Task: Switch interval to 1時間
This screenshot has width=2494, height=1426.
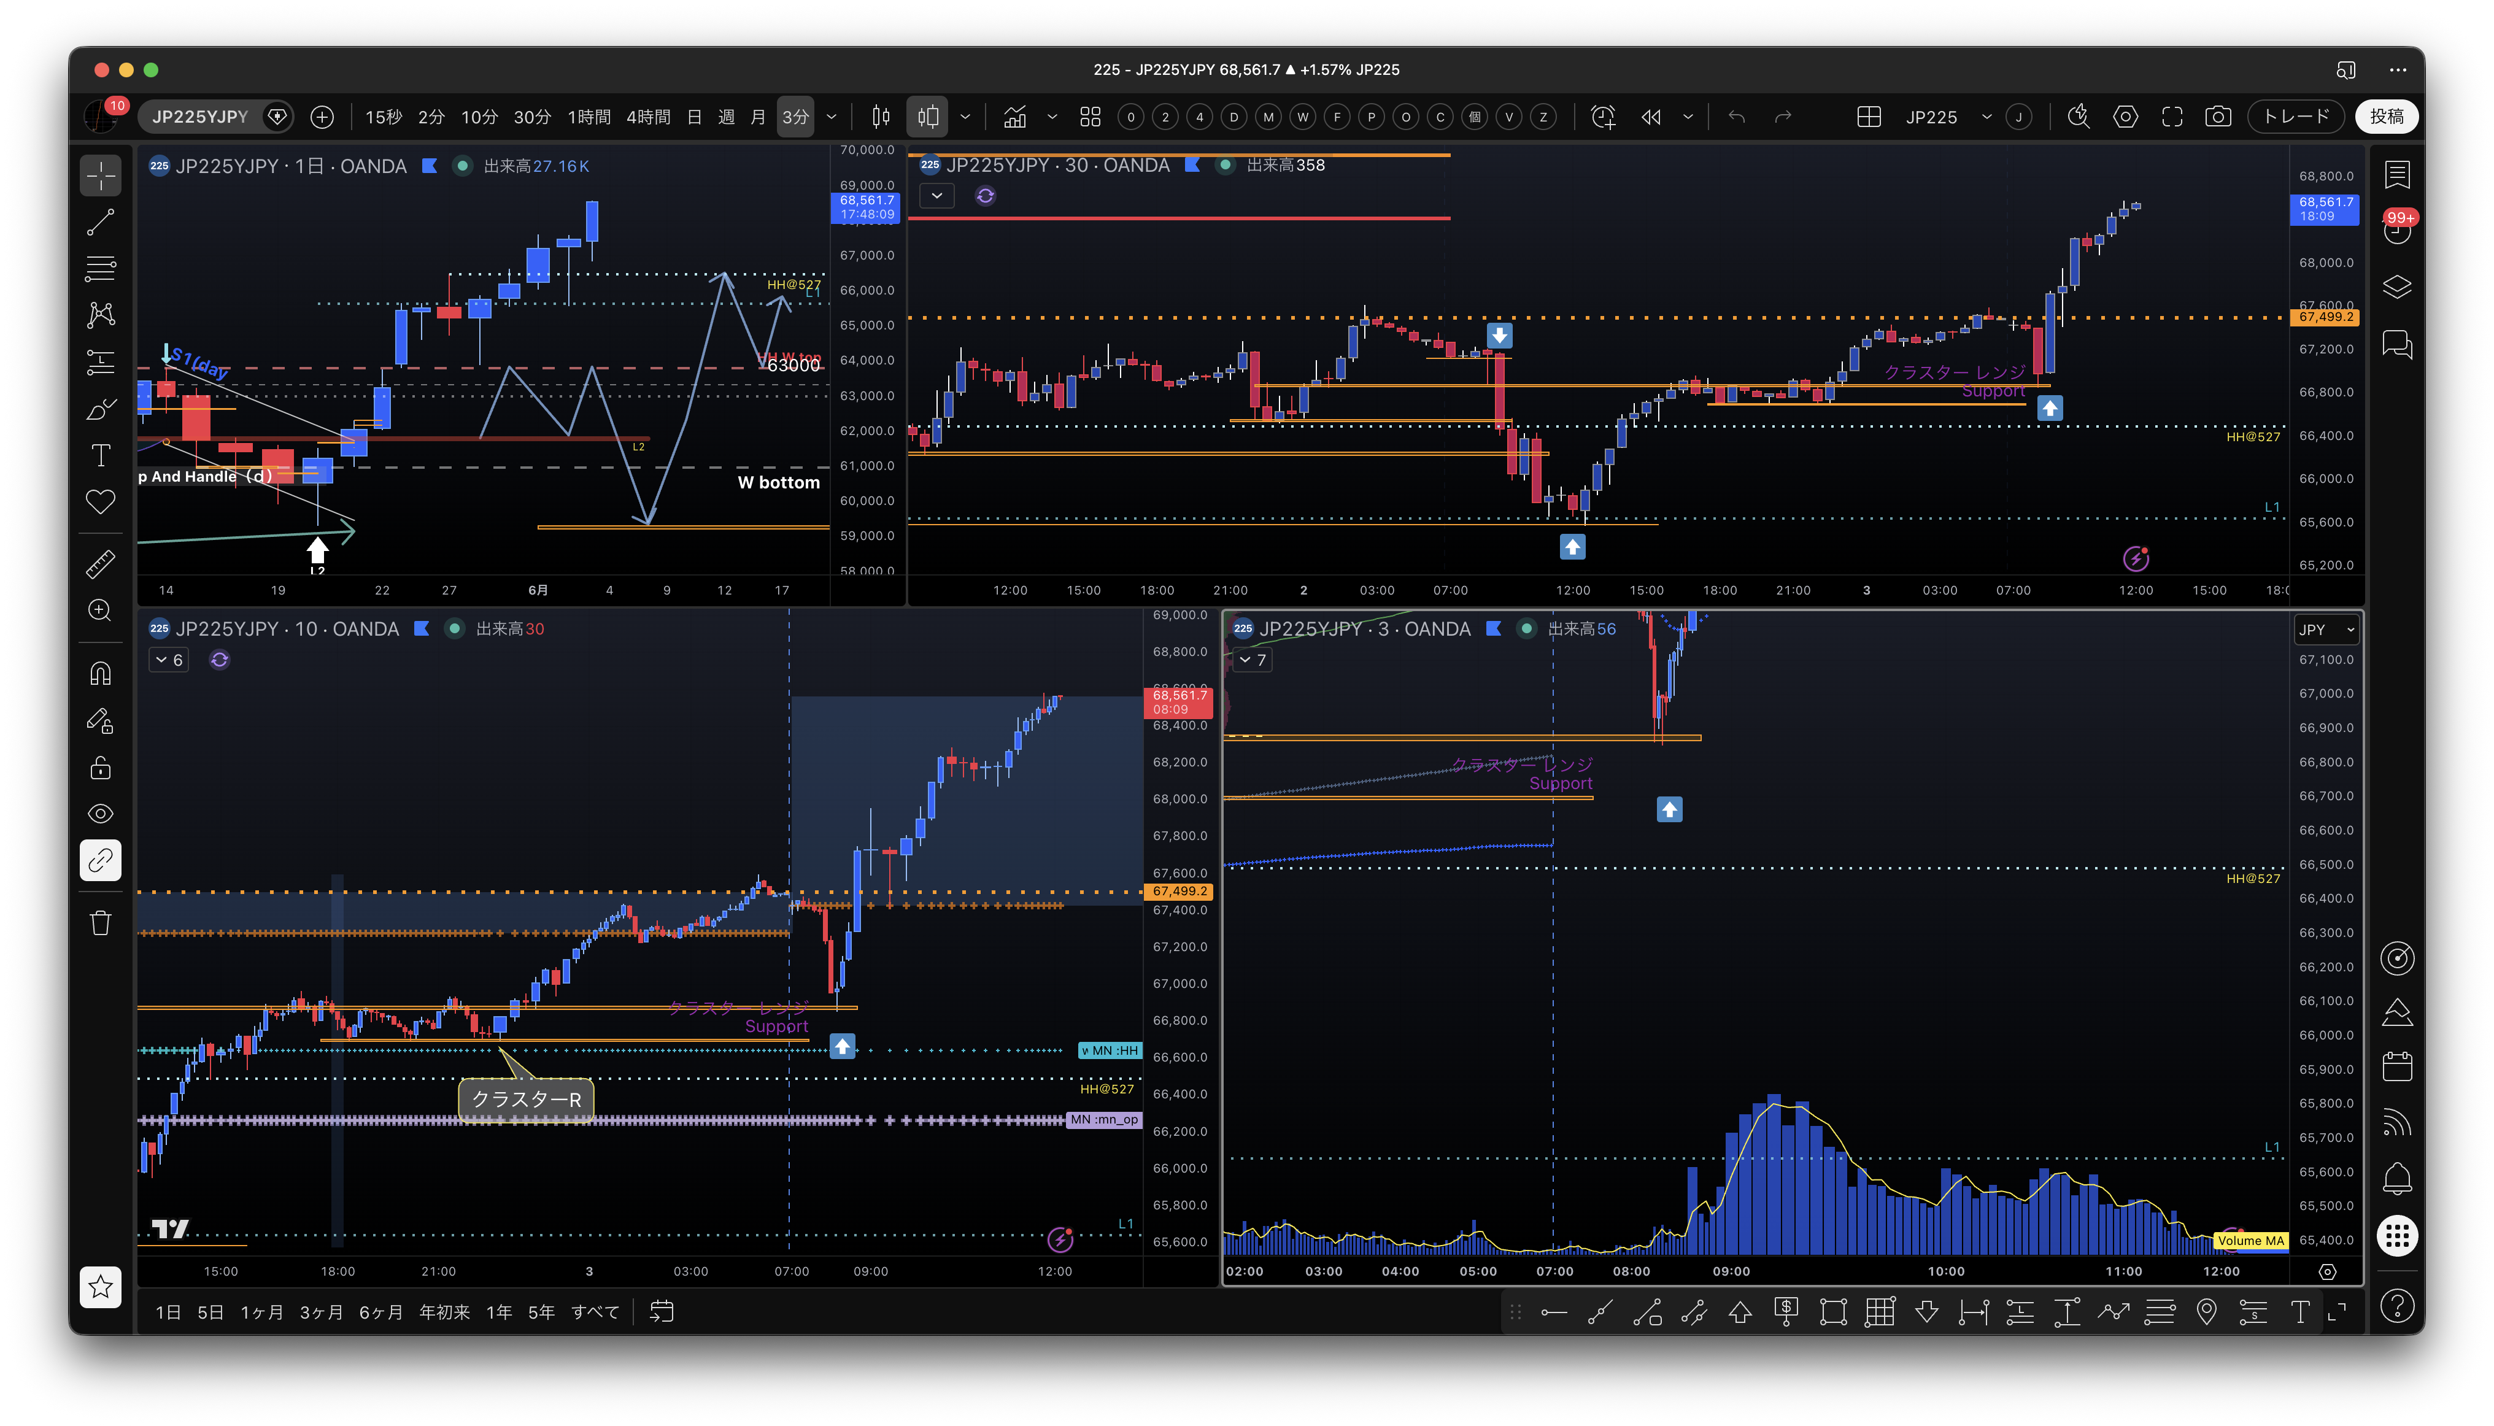Action: [x=589, y=117]
